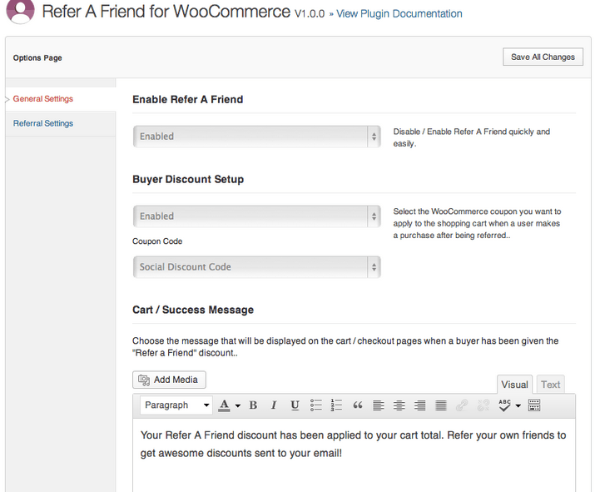The height and width of the screenshot is (492, 595).
Task: Insert a numbered list
Action: click(336, 405)
